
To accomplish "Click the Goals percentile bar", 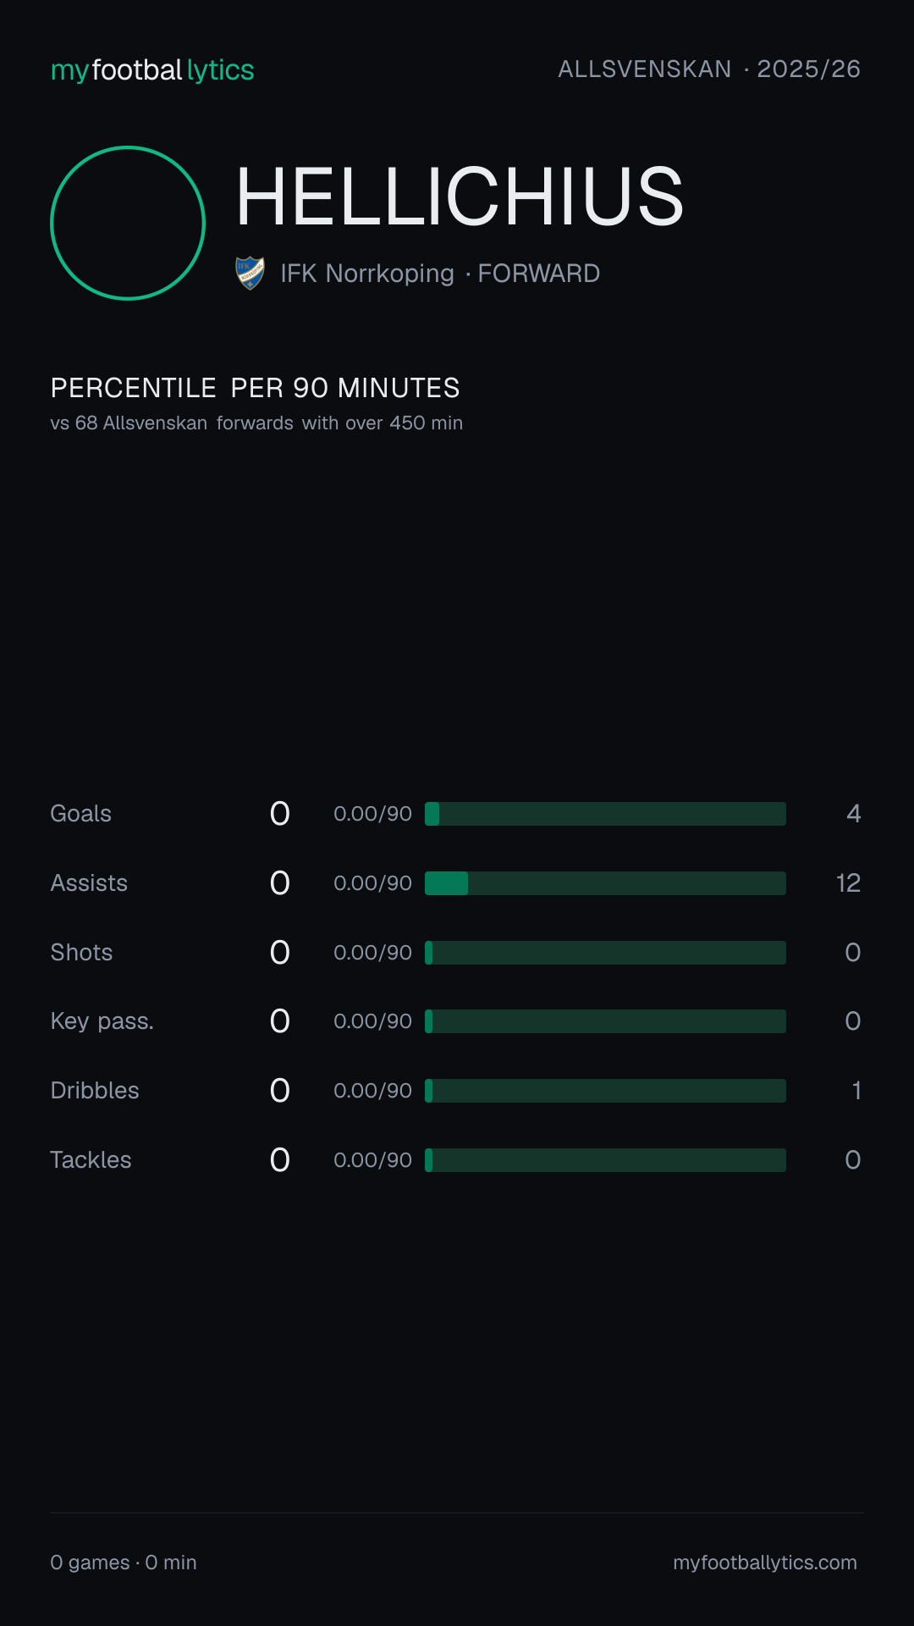I will (x=605, y=814).
